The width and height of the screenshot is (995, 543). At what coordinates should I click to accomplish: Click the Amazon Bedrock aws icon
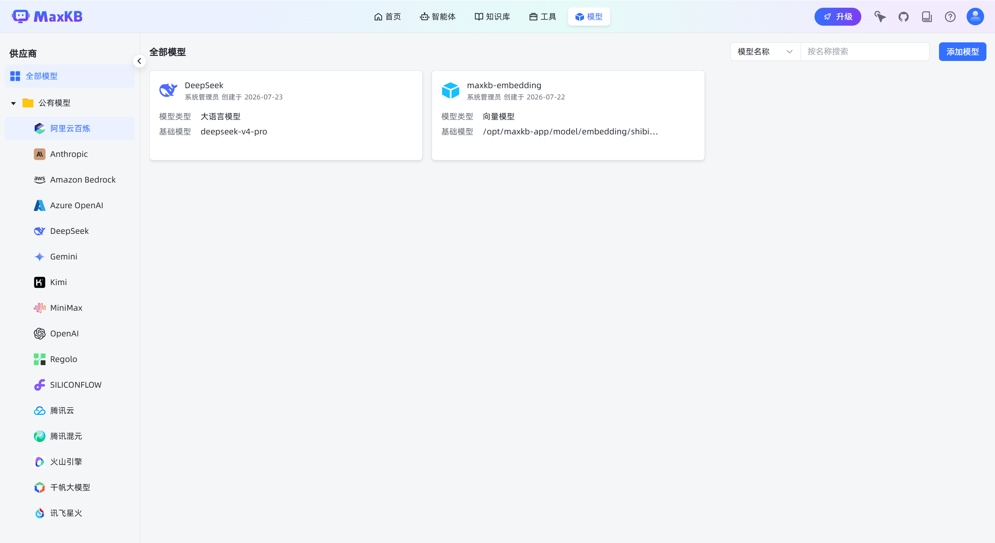pos(40,180)
